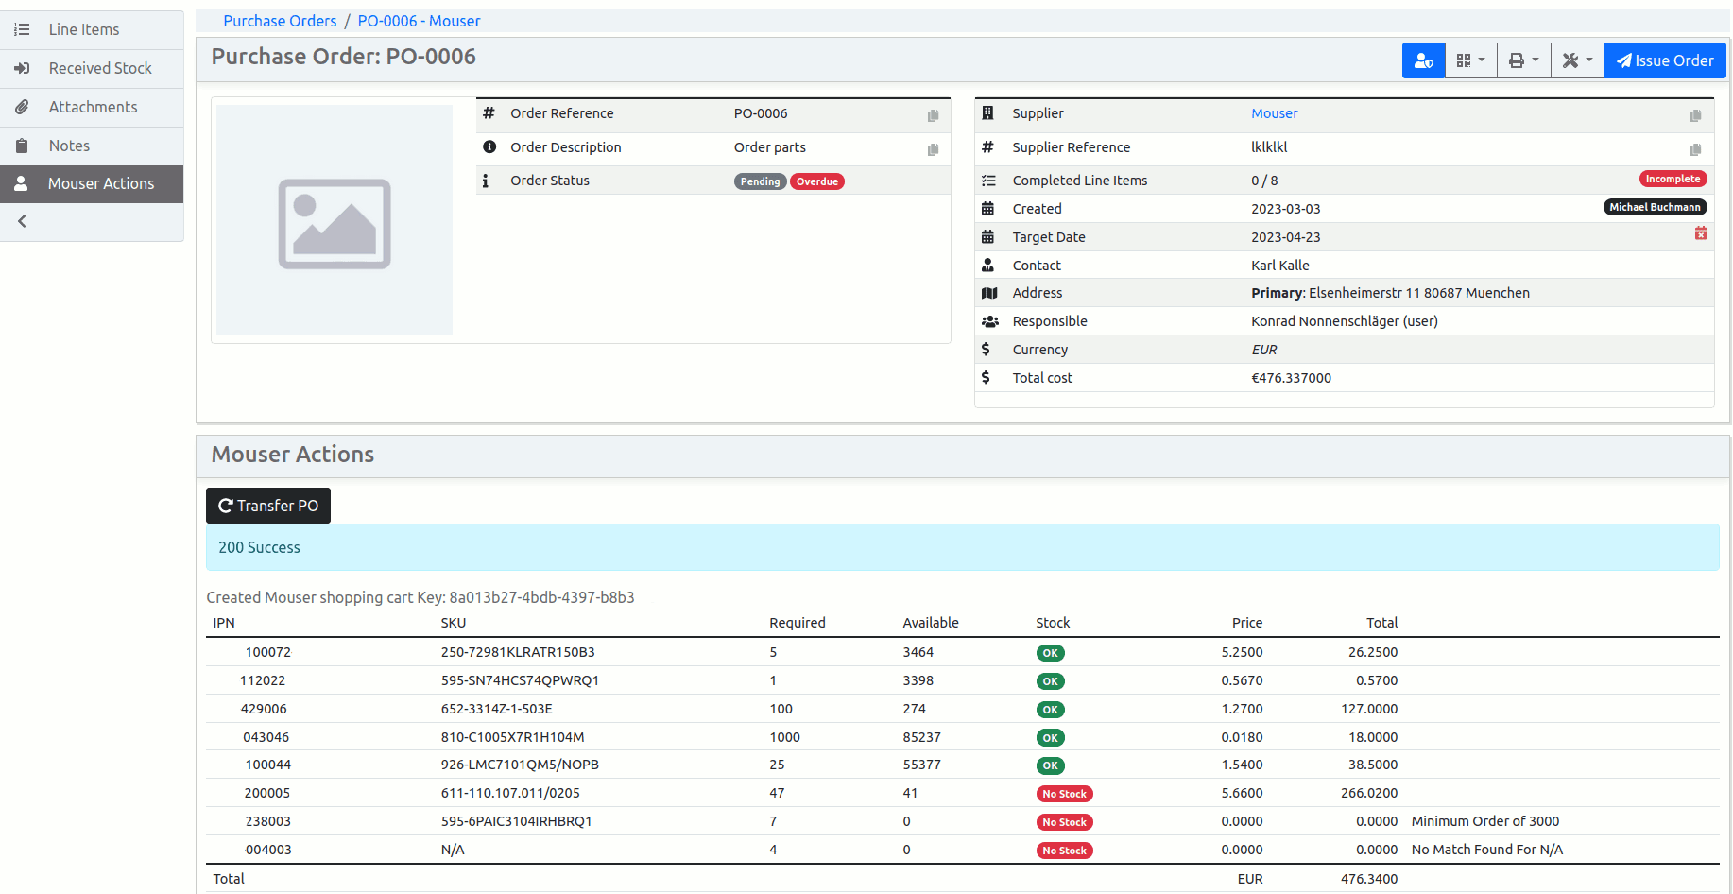Click the Currency dollar icon

986,350
